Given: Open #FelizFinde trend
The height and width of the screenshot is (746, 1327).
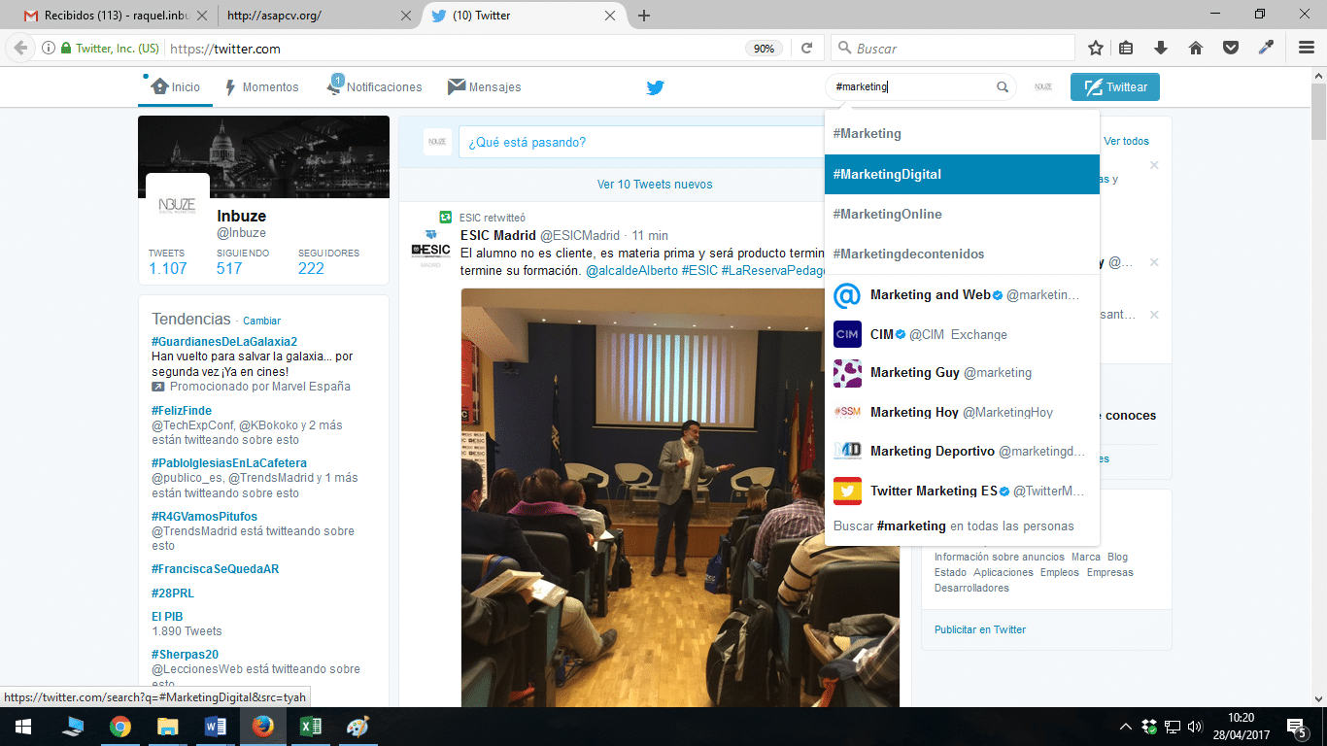Looking at the screenshot, I should 182,411.
